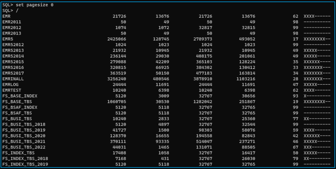Viewport: 336px width, 169px height.
Task: Click the value 2425066 in EMR5 row
Action: (x=117, y=39)
